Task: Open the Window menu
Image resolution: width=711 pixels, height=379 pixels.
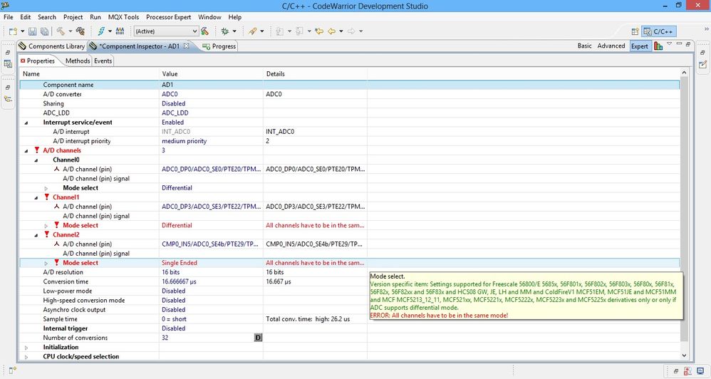Action: pyautogui.click(x=209, y=17)
